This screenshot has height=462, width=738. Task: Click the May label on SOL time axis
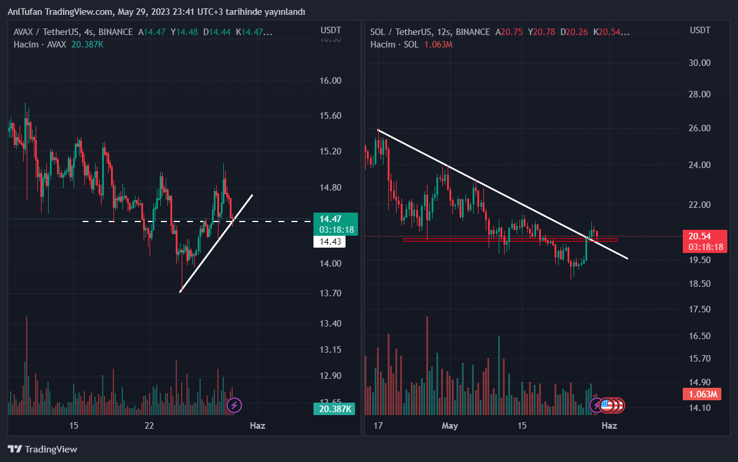coord(450,426)
